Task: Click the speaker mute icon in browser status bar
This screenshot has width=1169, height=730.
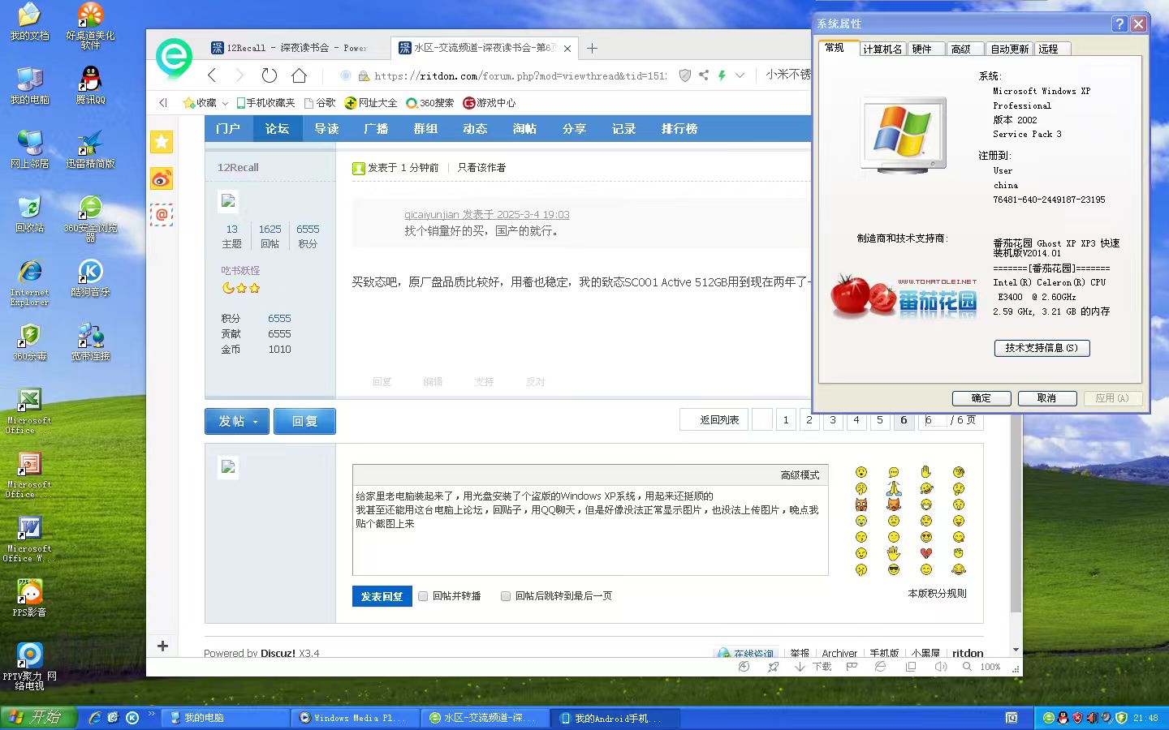Action: point(940,667)
